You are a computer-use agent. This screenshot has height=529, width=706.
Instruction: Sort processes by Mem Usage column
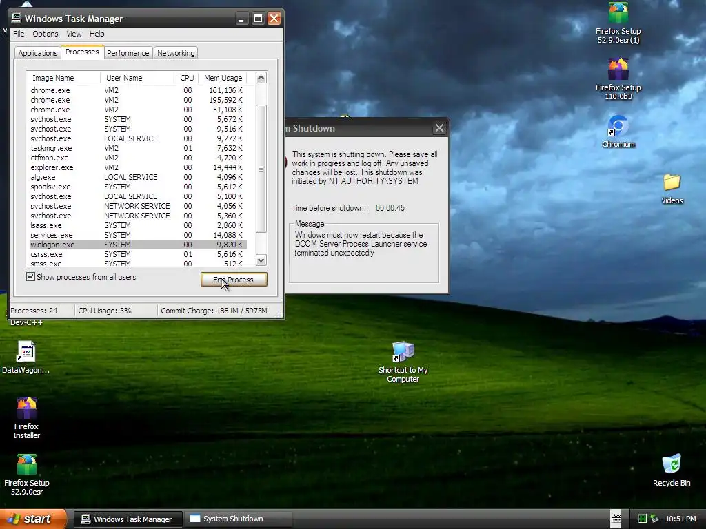(223, 78)
